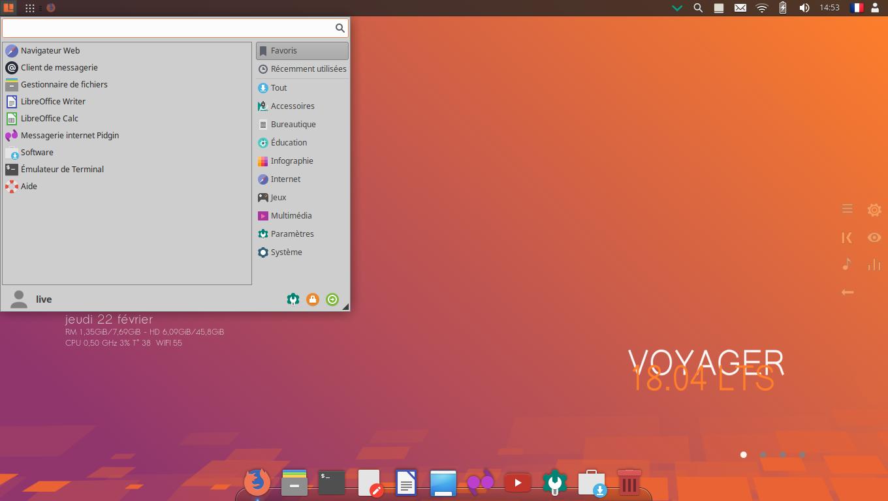The image size is (888, 501).
Task: Select the Infographie category
Action: coord(302,160)
